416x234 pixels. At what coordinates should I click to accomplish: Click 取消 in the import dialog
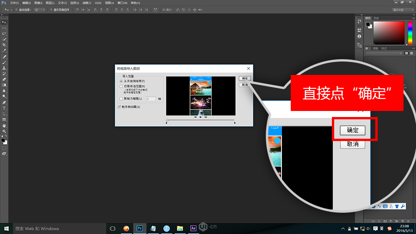coord(245,85)
